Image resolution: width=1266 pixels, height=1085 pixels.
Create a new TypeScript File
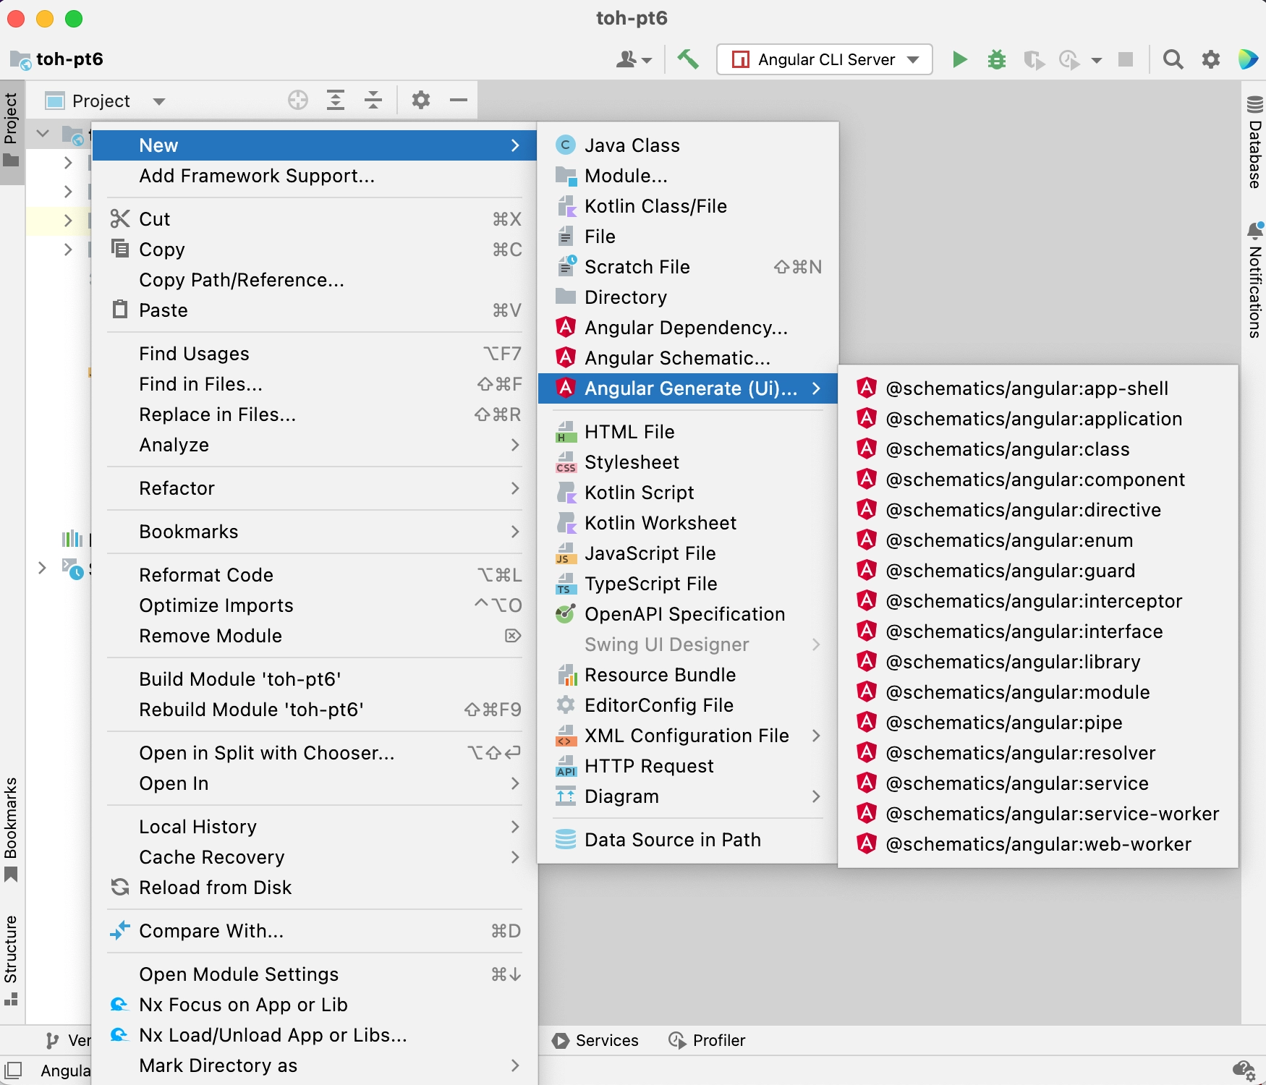(688, 584)
